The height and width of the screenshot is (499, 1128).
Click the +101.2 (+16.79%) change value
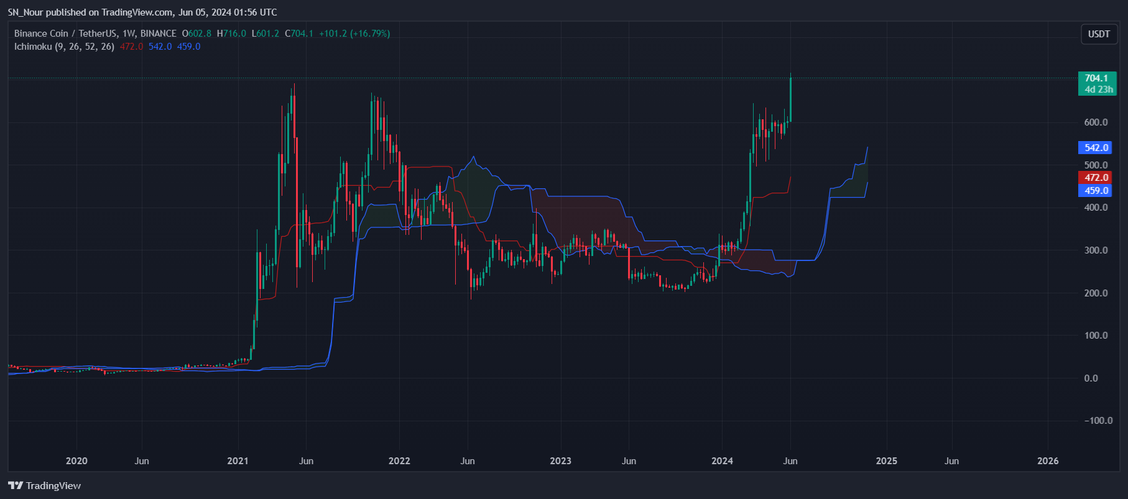click(x=354, y=34)
